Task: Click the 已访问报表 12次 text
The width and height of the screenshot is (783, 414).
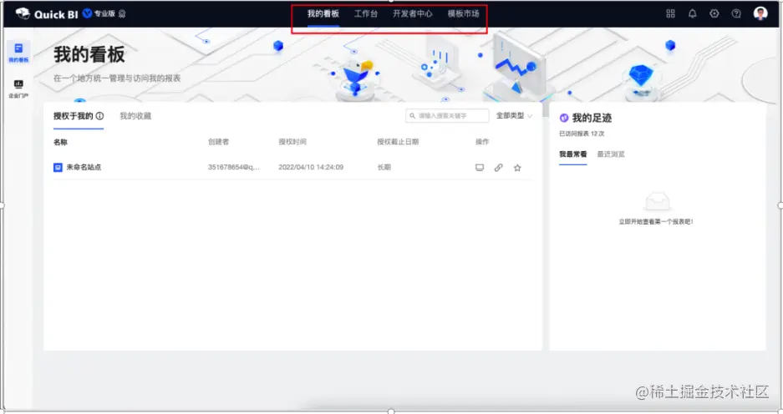Action: coord(582,134)
